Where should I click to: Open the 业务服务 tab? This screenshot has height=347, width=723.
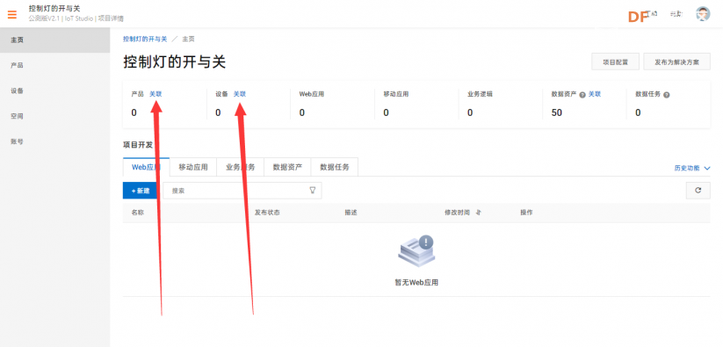pyautogui.click(x=240, y=167)
